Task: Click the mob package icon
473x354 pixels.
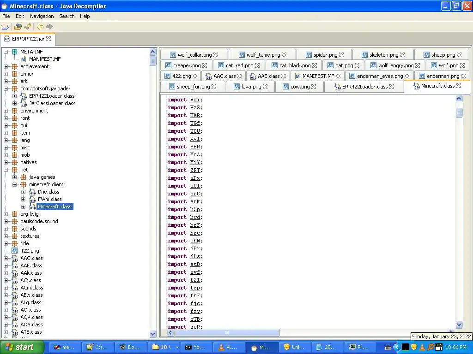Action: [14, 155]
